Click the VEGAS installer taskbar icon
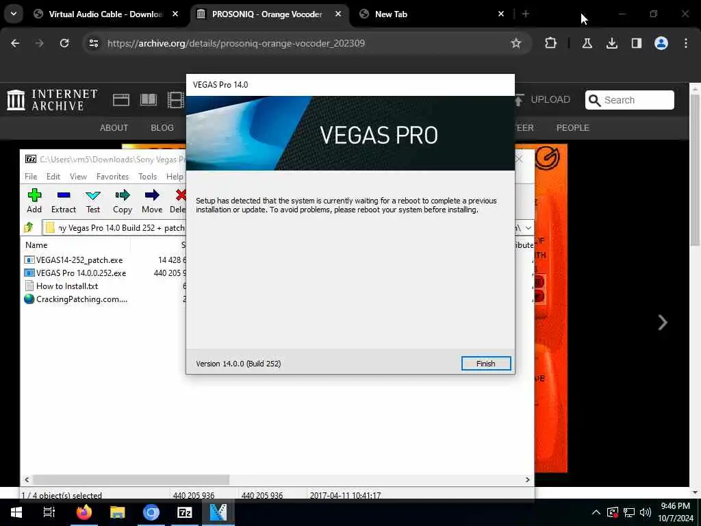The height and width of the screenshot is (526, 701). [218, 512]
